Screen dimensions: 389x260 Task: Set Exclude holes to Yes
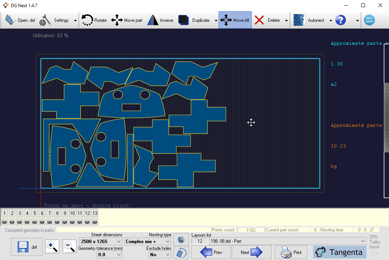click(x=160, y=254)
